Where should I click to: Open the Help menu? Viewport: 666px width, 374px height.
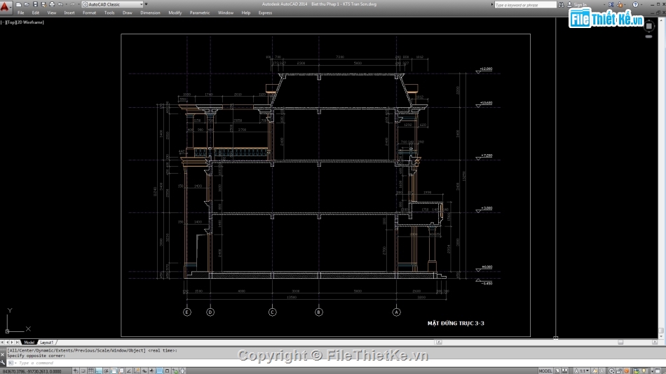pyautogui.click(x=245, y=13)
